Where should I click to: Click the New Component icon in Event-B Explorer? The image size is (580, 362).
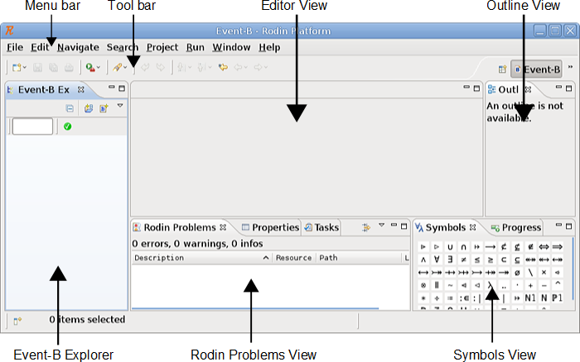pos(104,108)
